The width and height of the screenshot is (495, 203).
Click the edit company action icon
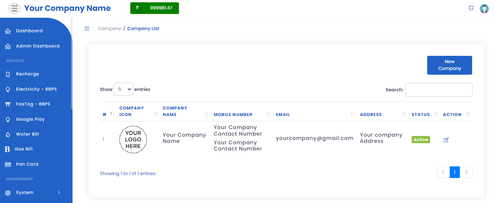(446, 140)
